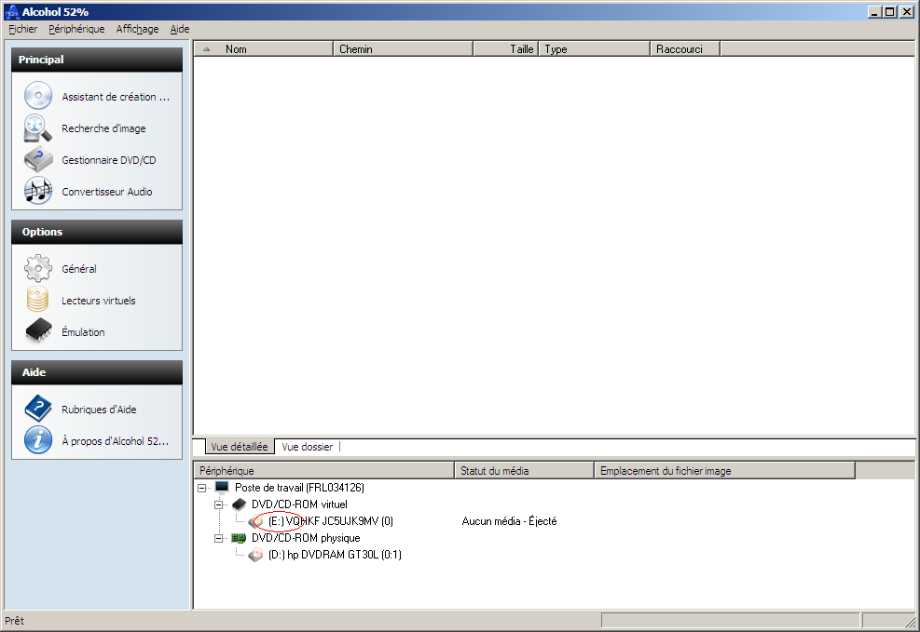The width and height of the screenshot is (920, 632).
Task: Open the Aide menu
Action: 180,29
